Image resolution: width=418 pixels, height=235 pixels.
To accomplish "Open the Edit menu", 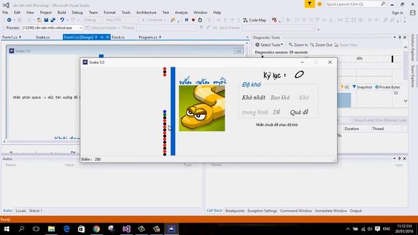I will click(x=17, y=12).
